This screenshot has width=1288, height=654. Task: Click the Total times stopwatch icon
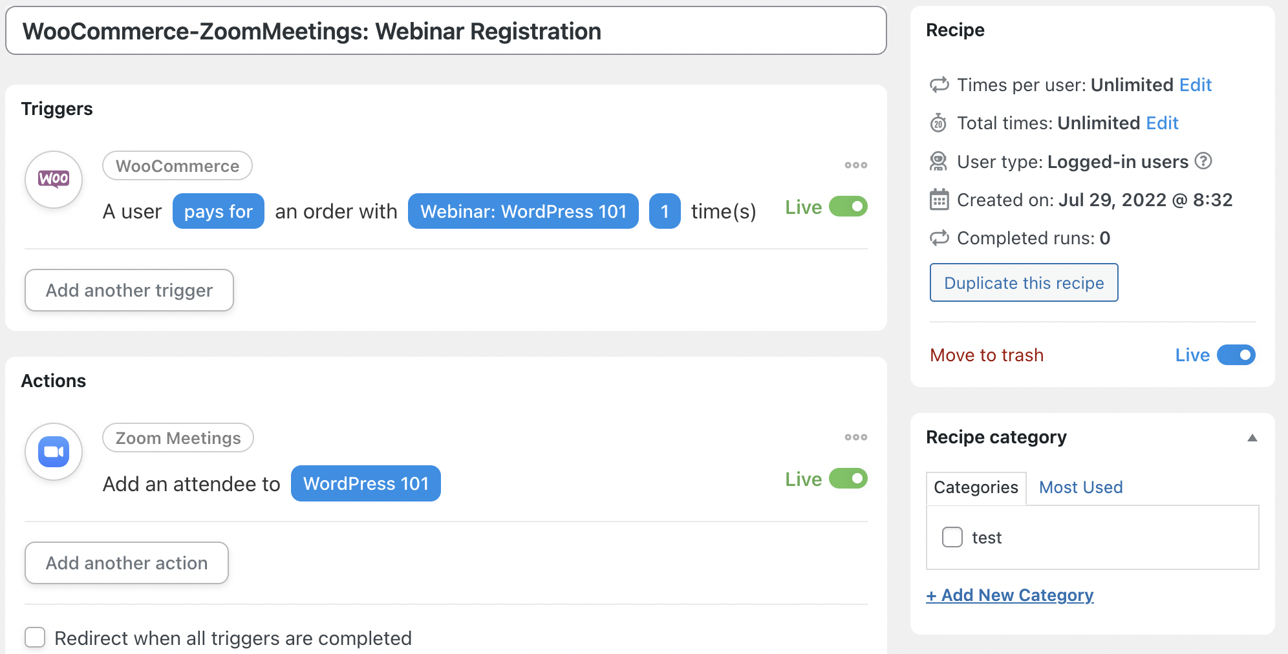[939, 123]
